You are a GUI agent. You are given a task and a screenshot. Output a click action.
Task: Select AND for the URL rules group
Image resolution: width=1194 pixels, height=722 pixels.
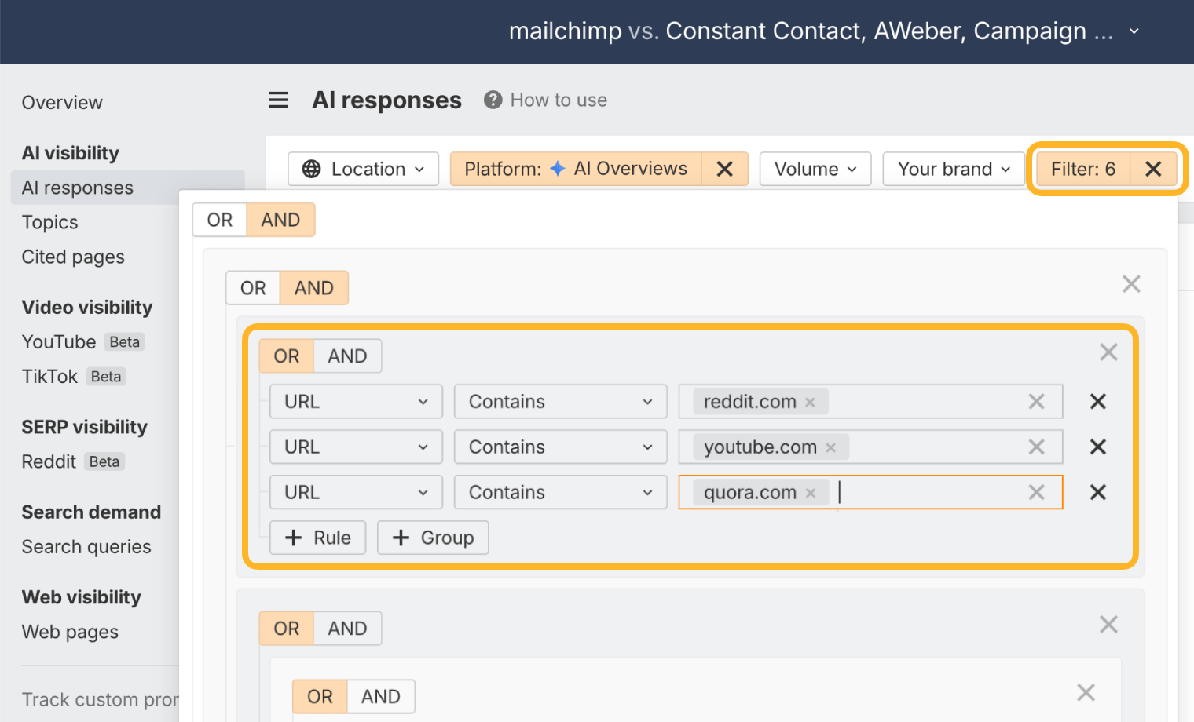tap(347, 356)
